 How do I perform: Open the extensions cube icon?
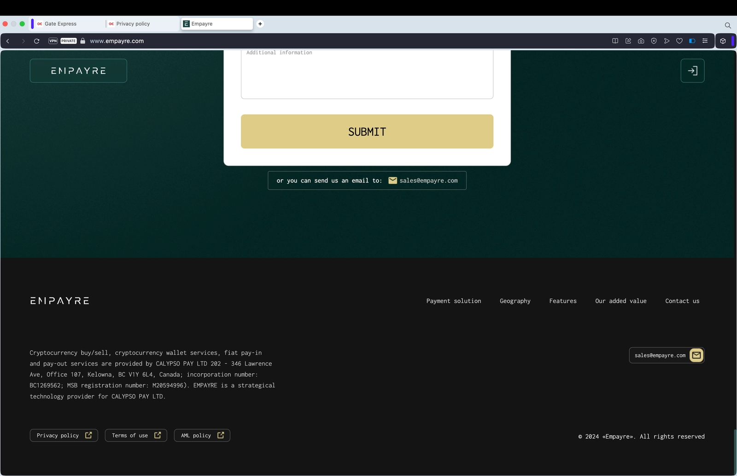point(723,41)
